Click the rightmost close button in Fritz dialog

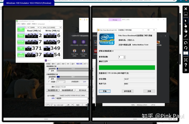(149, 91)
